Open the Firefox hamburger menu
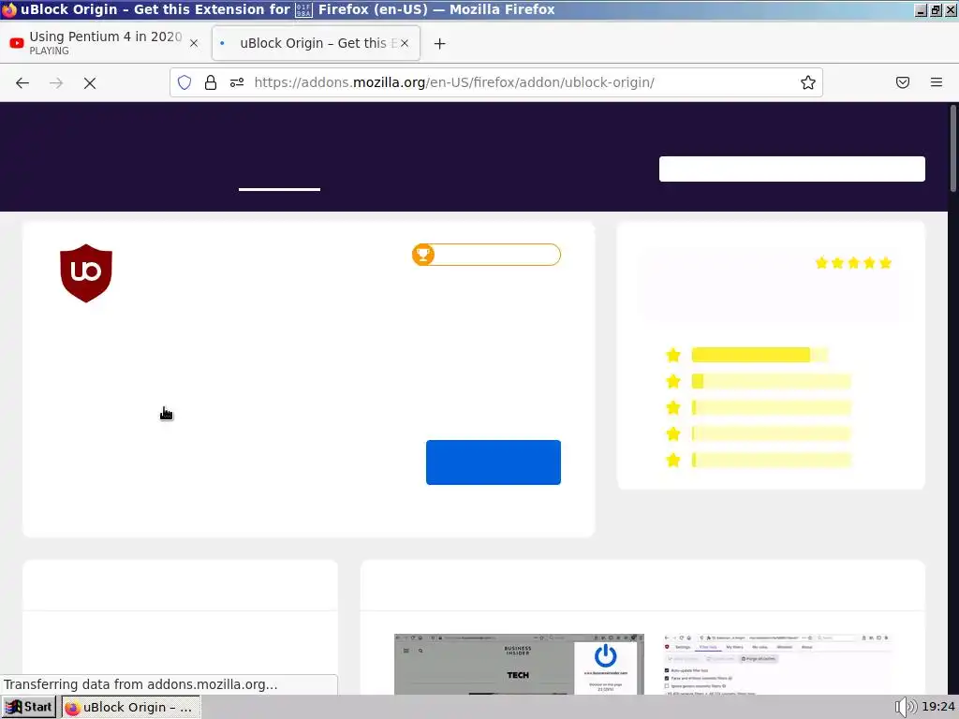959x719 pixels. (x=937, y=82)
